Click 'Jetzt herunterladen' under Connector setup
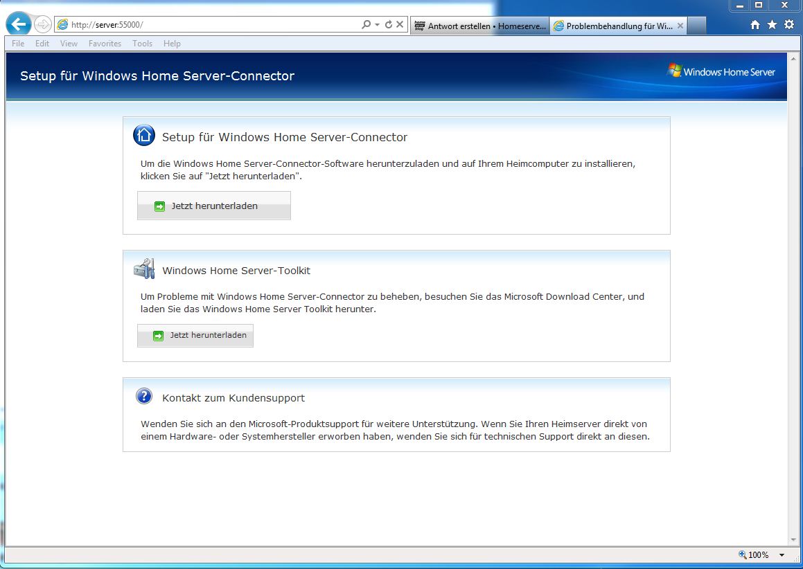 214,206
